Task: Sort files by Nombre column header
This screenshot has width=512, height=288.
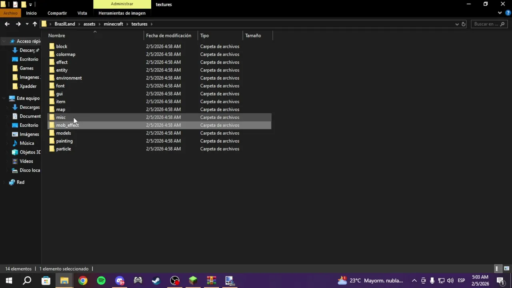Action: (95, 36)
